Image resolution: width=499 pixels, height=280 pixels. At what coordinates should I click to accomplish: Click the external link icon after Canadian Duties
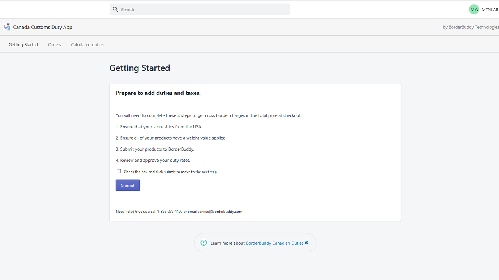pyautogui.click(x=307, y=243)
